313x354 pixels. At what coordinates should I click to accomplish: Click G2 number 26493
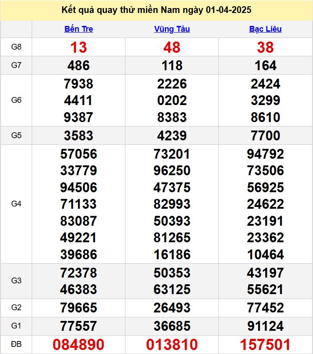coord(172,308)
